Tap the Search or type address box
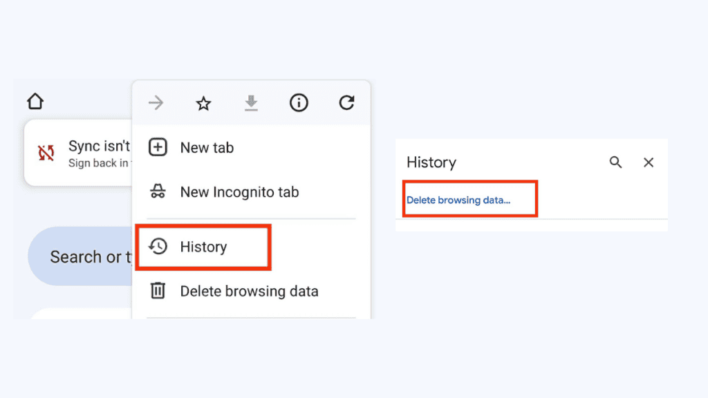708x398 pixels. (x=80, y=256)
